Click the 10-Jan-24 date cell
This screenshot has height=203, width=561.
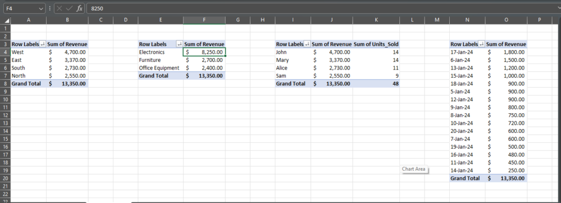point(467,123)
